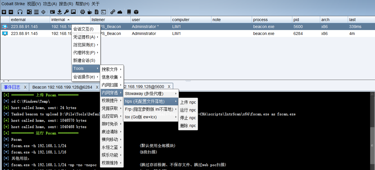Open Stowaway (多级代理) submenu
Image resolution: width=375 pixels, height=170 pixels.
[151, 94]
